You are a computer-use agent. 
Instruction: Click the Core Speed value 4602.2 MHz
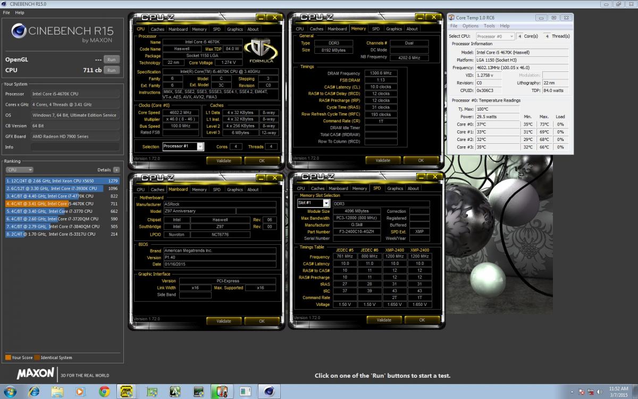[180, 113]
